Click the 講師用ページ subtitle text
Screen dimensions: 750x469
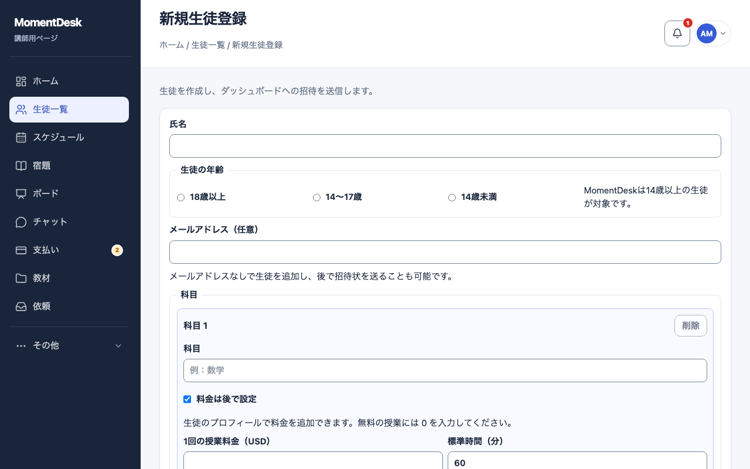[x=36, y=39]
